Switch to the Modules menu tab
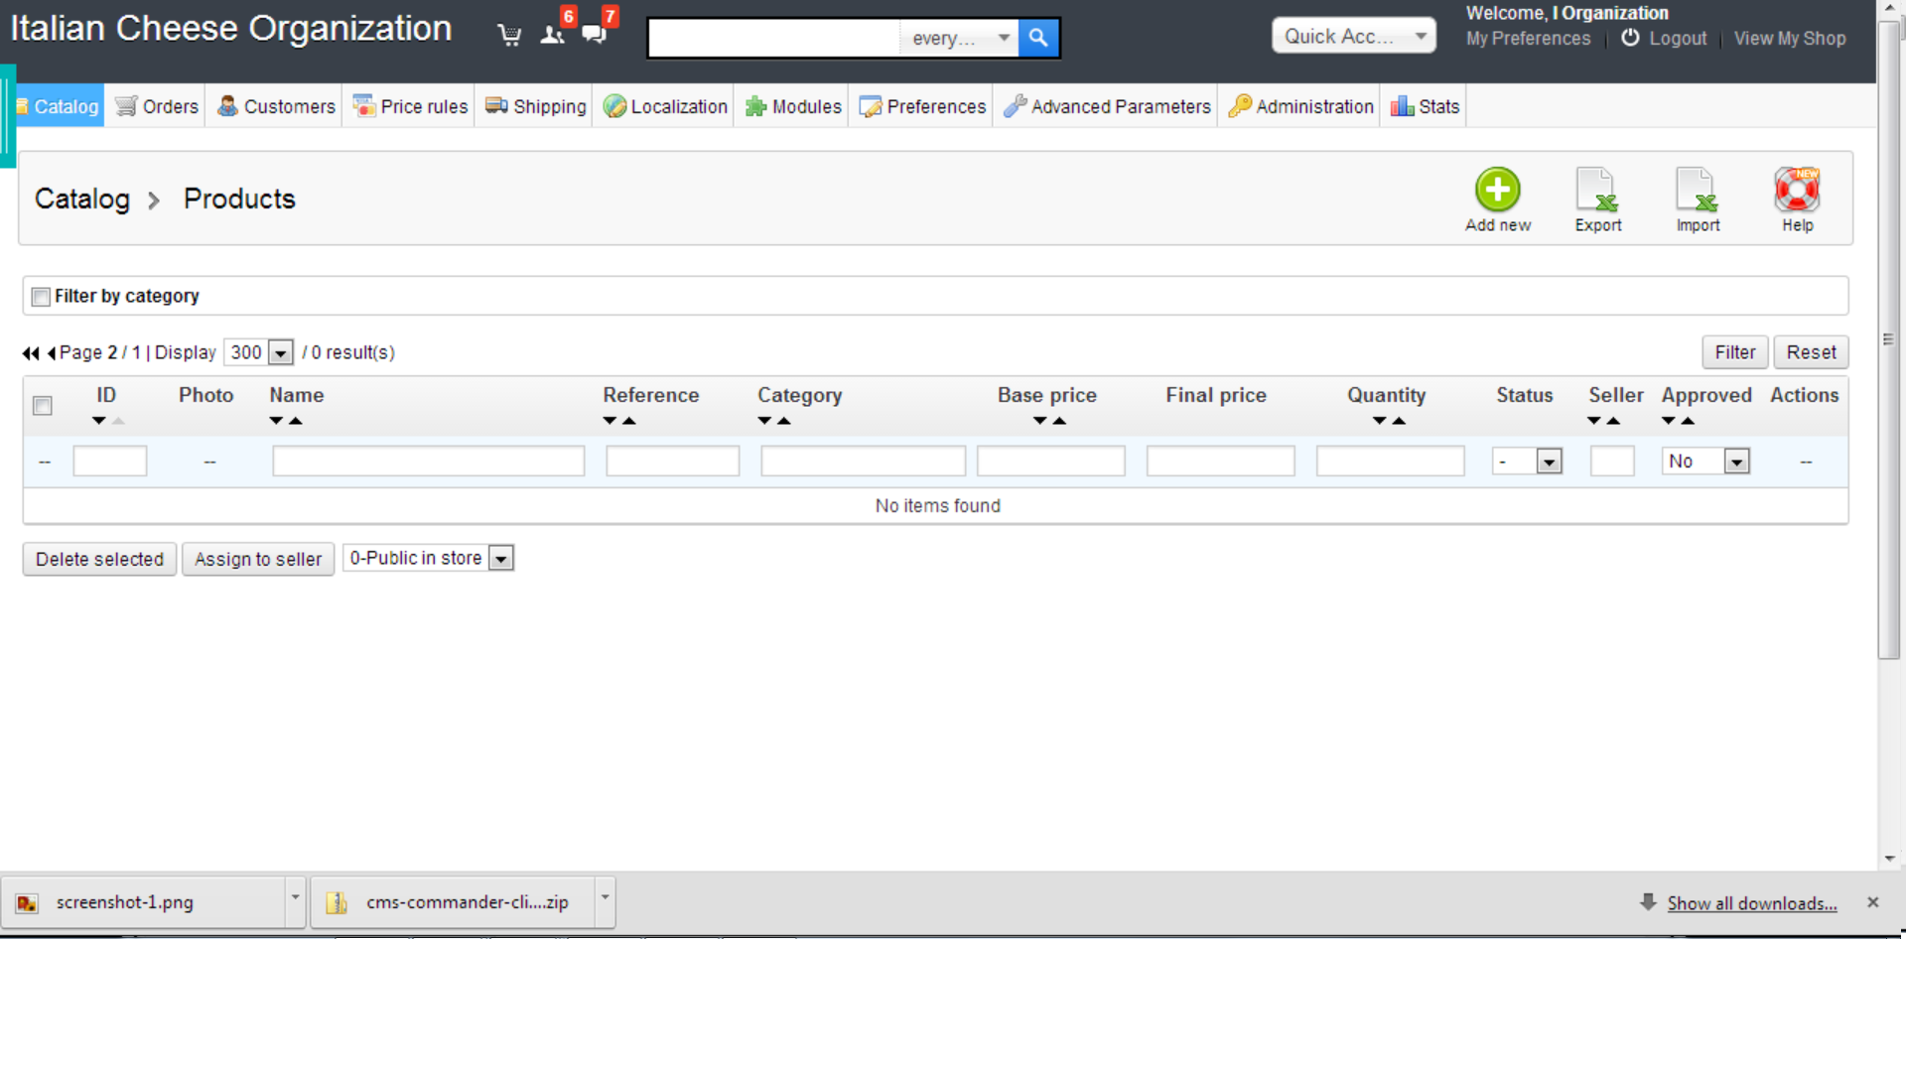This screenshot has width=1906, height=1072. [x=793, y=106]
